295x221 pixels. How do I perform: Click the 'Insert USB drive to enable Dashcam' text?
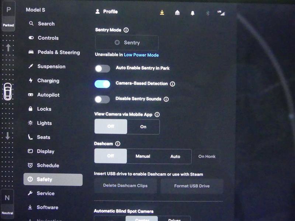[x=149, y=174]
